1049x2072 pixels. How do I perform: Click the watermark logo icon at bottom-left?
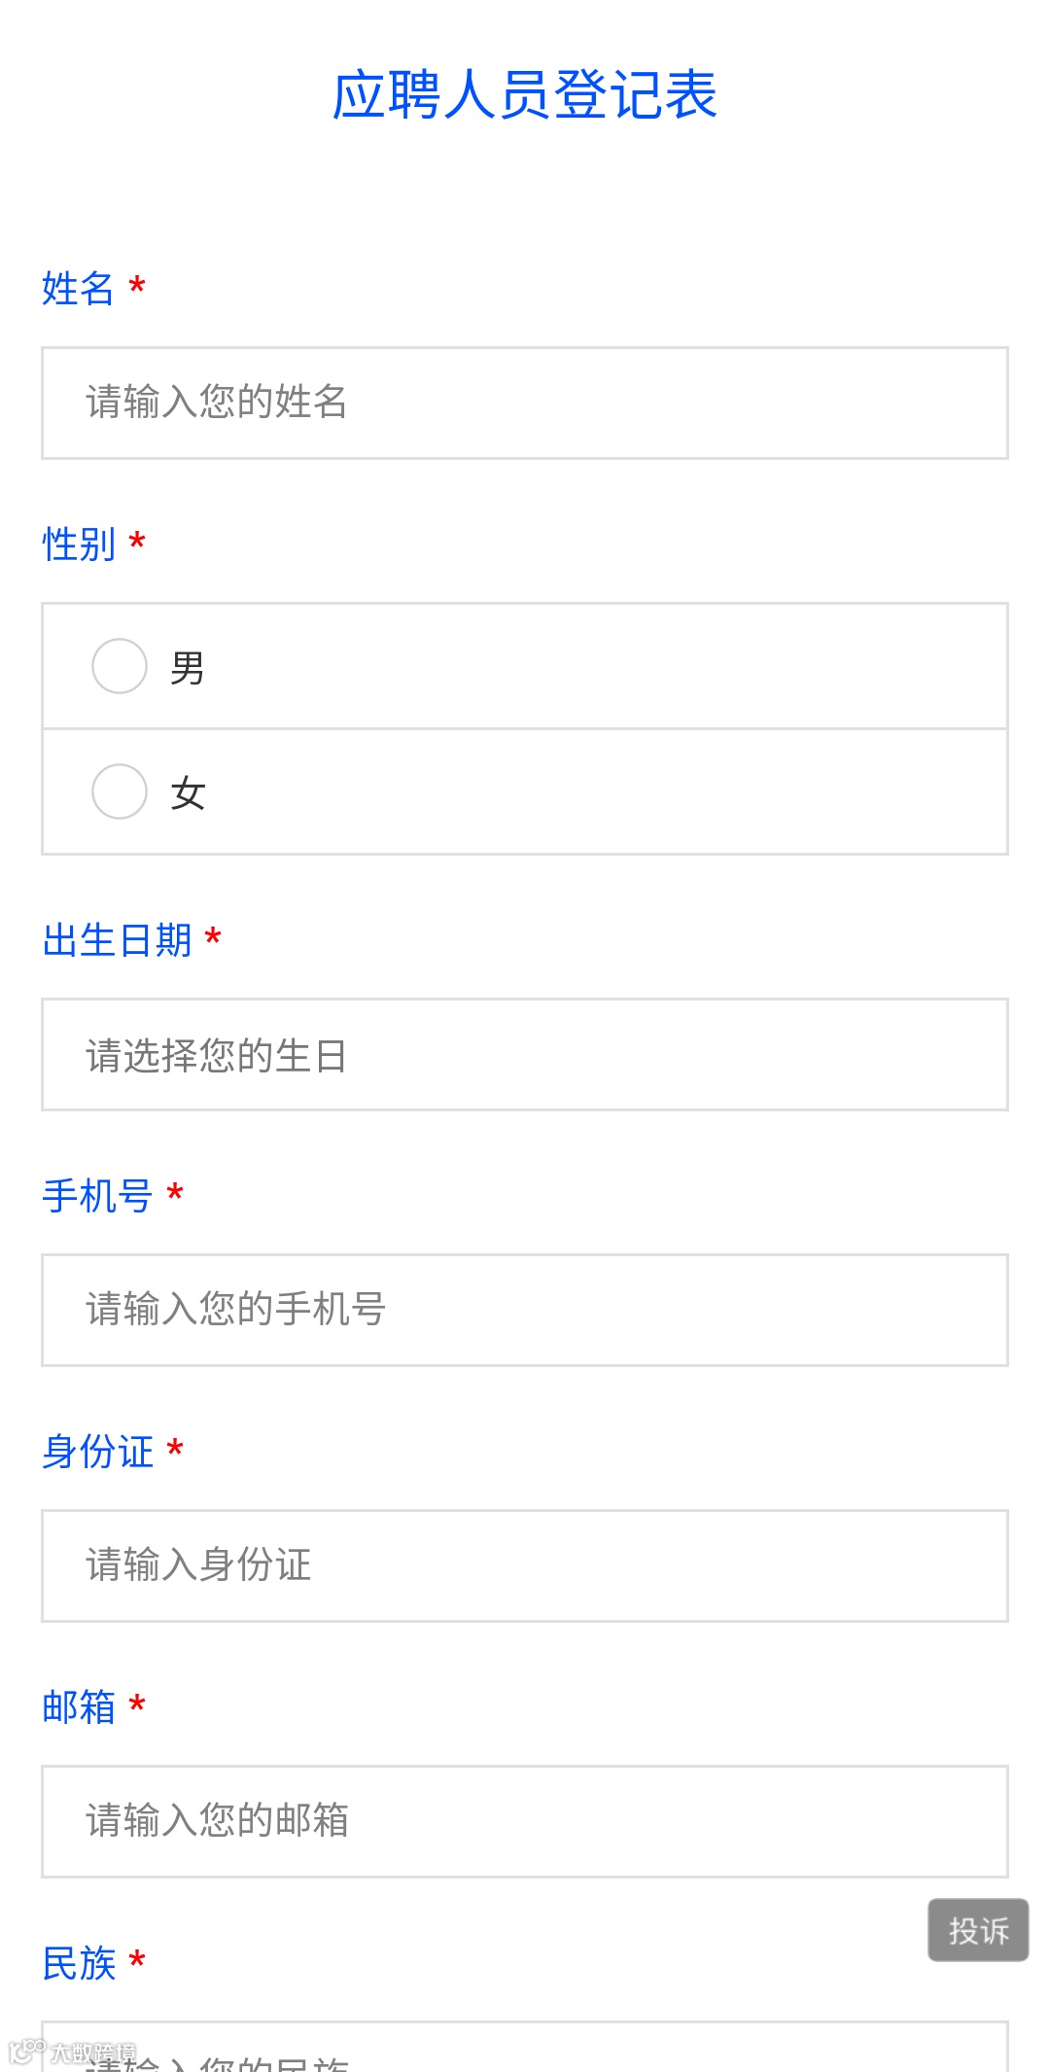point(26,2052)
